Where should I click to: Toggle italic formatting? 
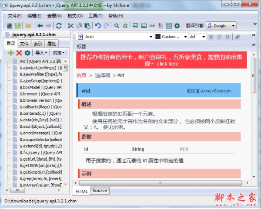pyautogui.click(x=219, y=37)
